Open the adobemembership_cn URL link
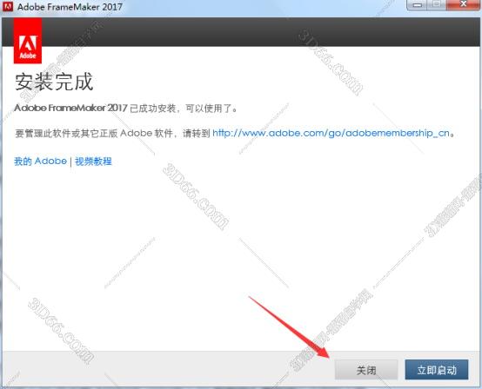Viewport: 482px width, 389px height. pyautogui.click(x=331, y=134)
